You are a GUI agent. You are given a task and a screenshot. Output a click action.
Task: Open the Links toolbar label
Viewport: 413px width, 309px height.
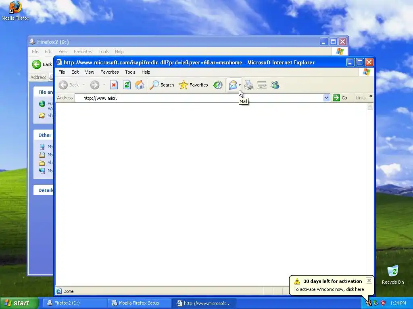[x=361, y=98]
